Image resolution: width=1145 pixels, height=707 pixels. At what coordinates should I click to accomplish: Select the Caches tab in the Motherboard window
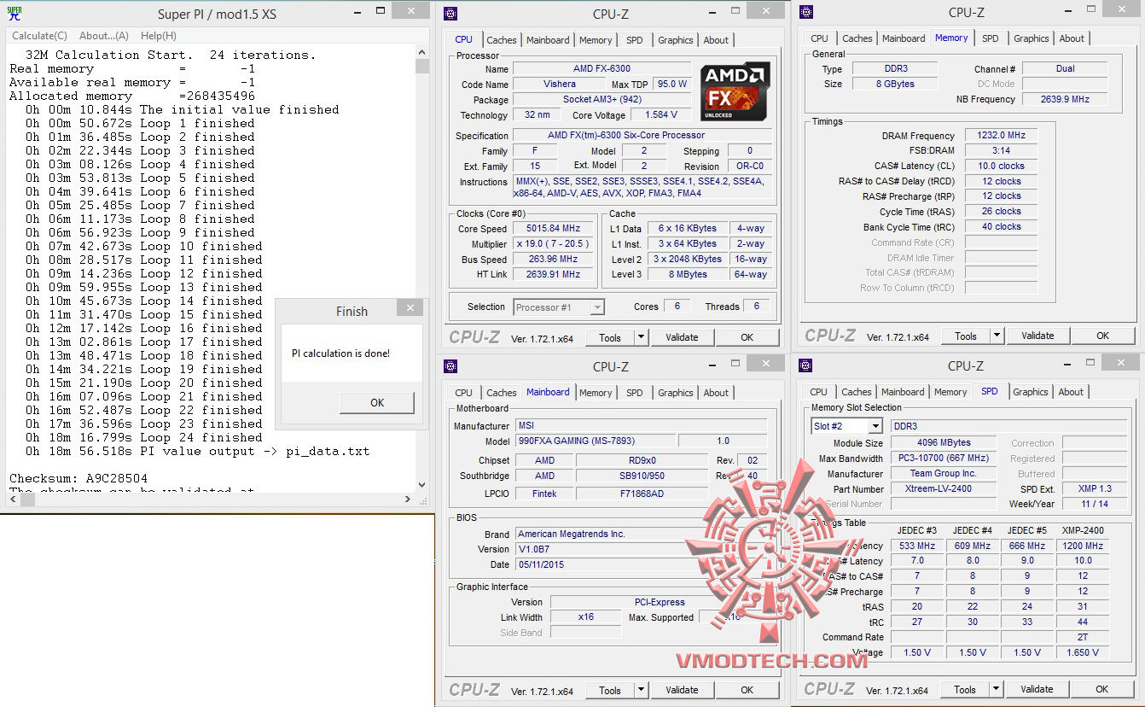pos(502,393)
